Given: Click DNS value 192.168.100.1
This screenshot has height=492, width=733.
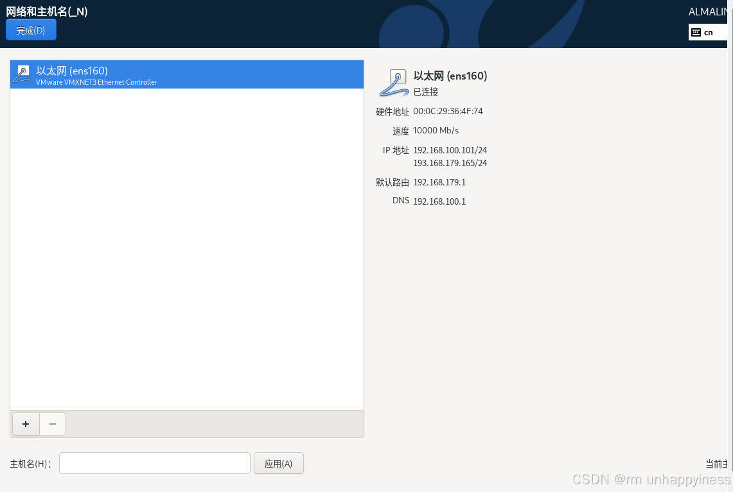Looking at the screenshot, I should pos(439,201).
